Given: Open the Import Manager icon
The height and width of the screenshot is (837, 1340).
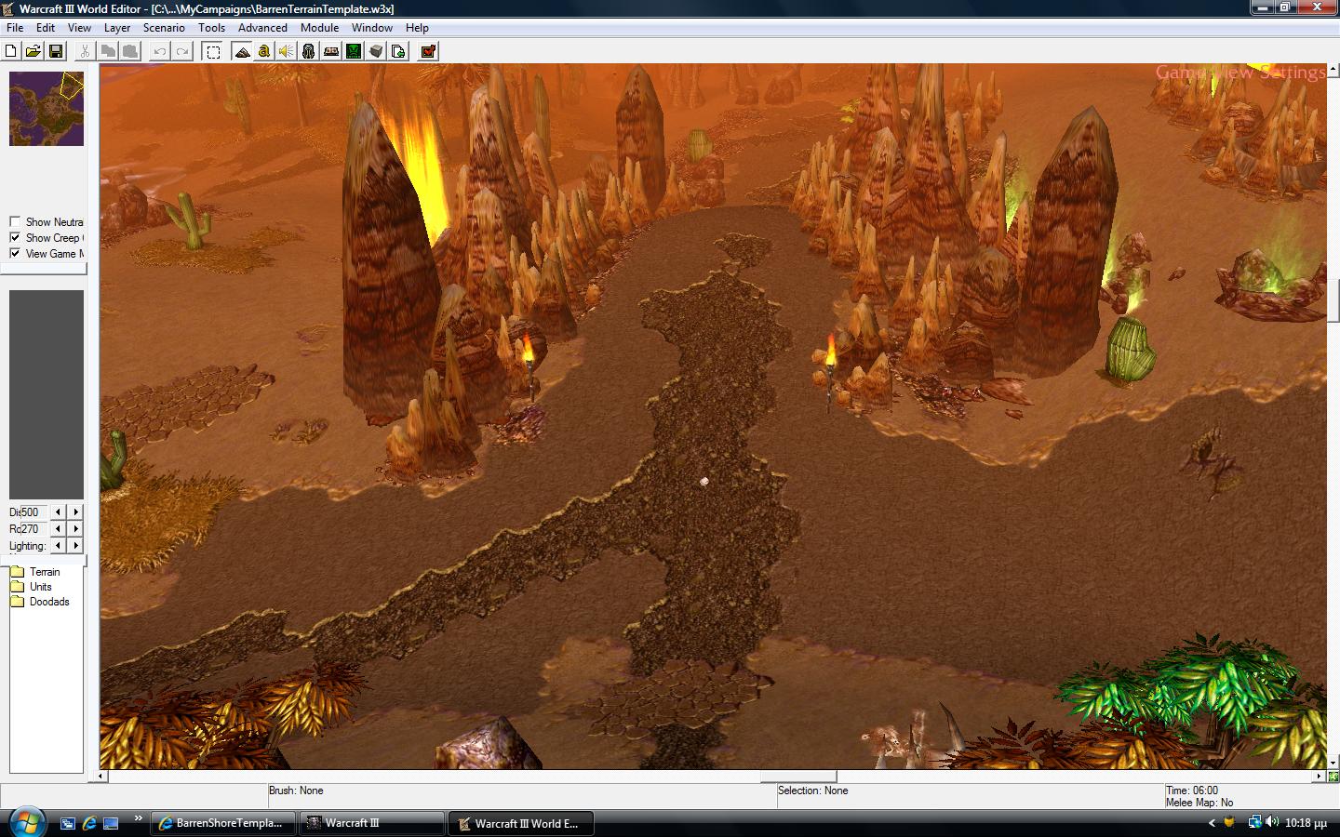Looking at the screenshot, I should click(398, 51).
